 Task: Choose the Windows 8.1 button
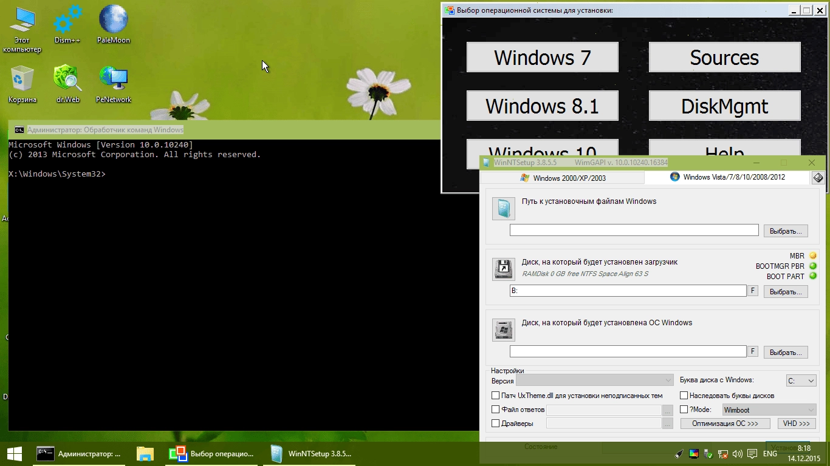pos(542,106)
